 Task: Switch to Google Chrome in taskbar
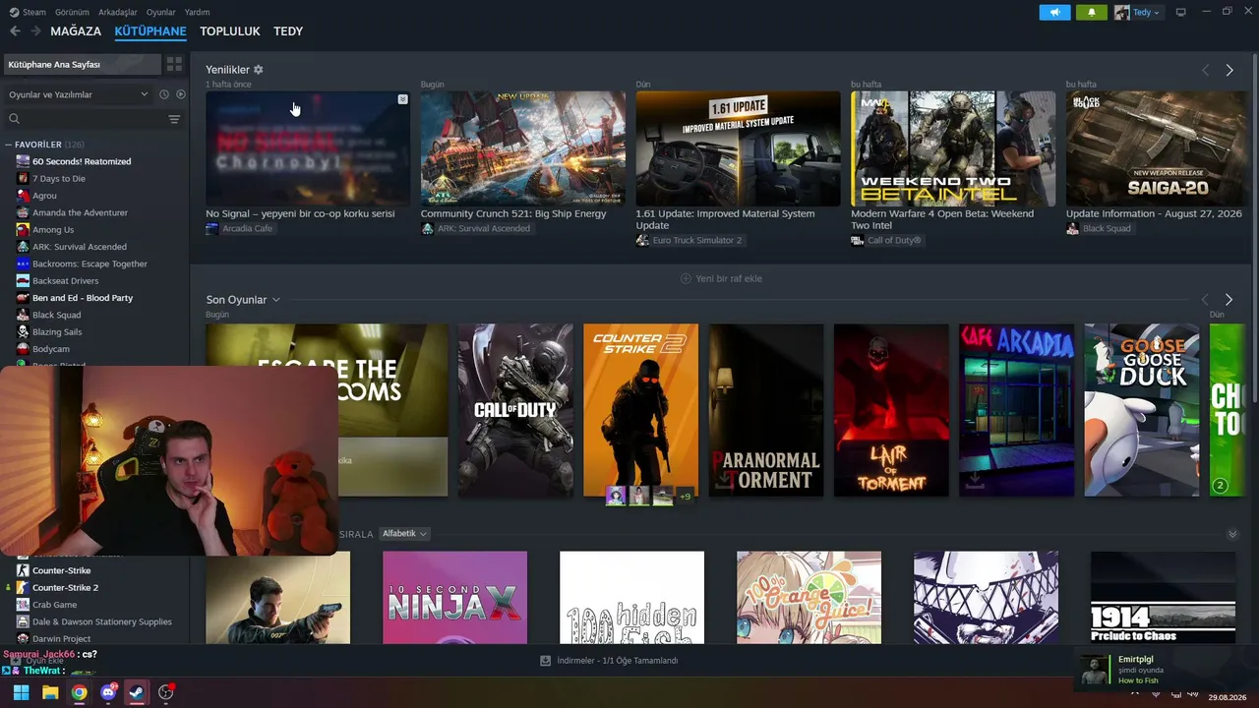click(79, 692)
